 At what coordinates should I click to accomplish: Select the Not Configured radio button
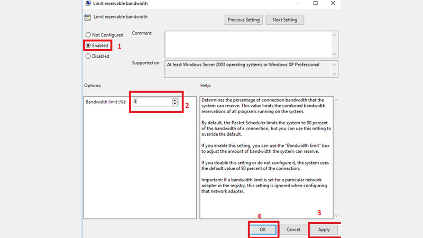click(88, 35)
